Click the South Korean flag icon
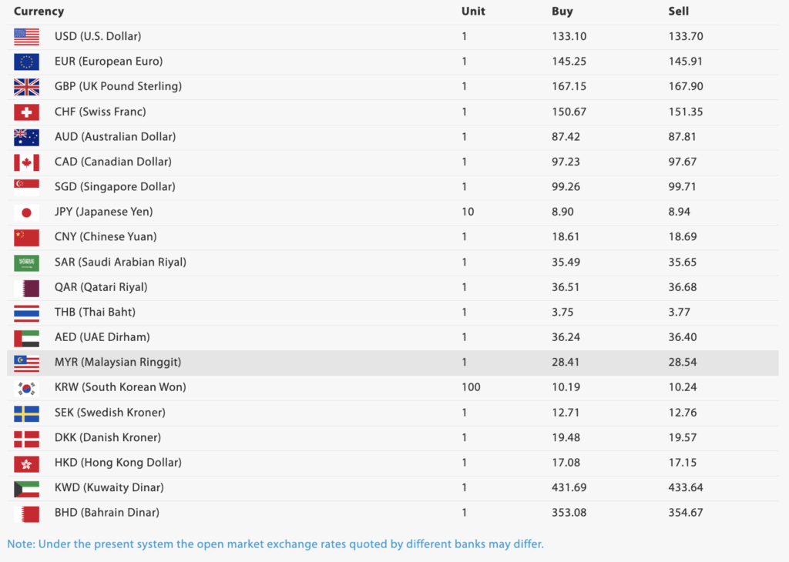The width and height of the screenshot is (789, 562). 26,387
